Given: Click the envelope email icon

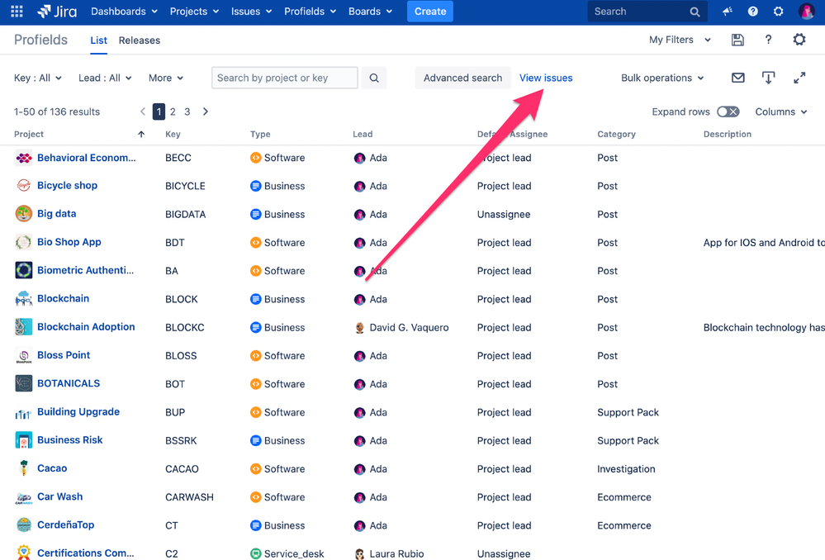Looking at the screenshot, I should click(738, 78).
